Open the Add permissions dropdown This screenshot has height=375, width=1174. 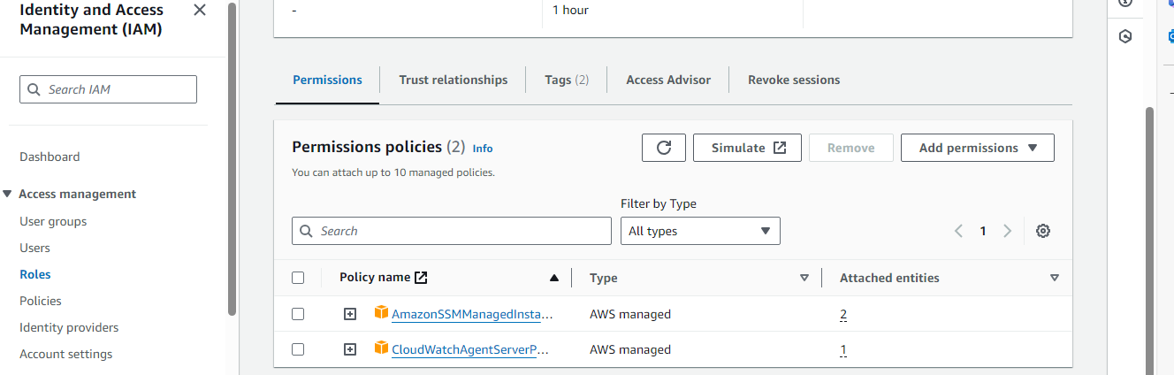click(x=978, y=148)
